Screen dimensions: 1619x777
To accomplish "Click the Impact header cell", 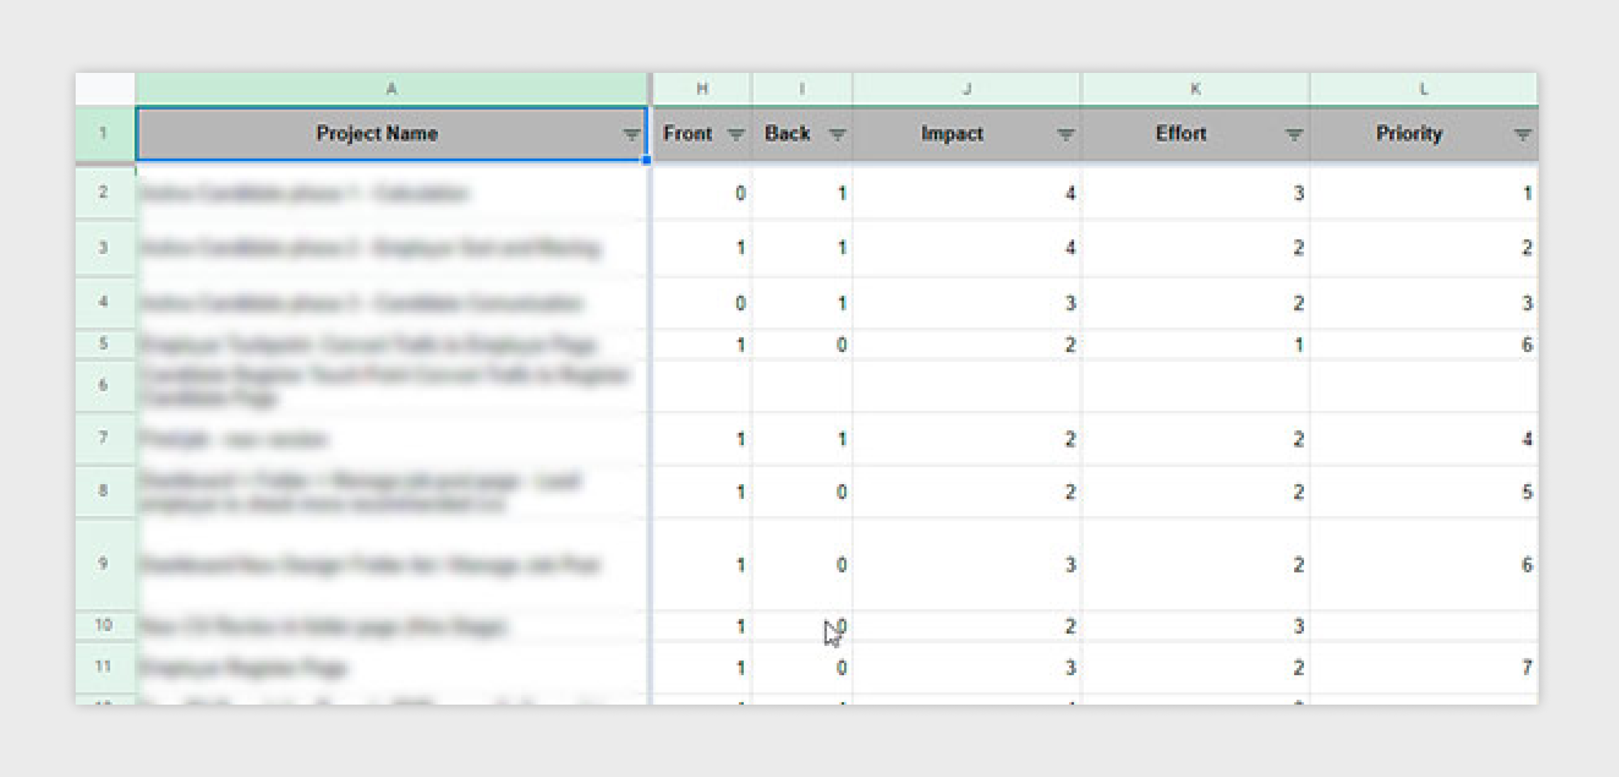I will [x=967, y=133].
